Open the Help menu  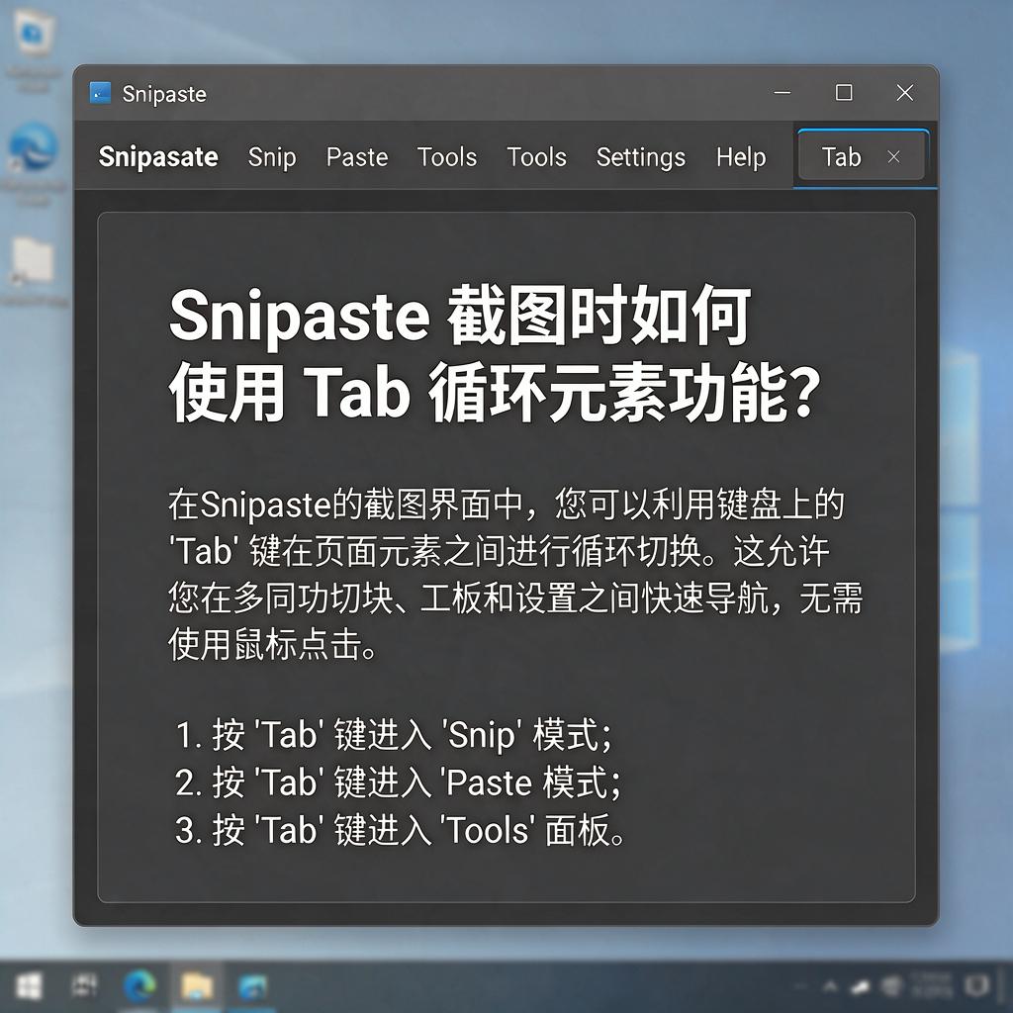pos(740,157)
